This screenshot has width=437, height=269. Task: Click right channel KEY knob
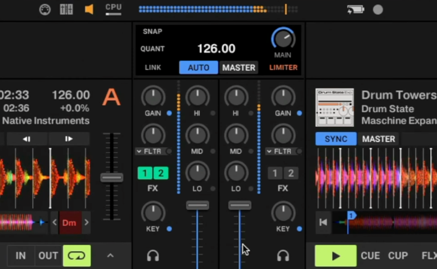pyautogui.click(x=283, y=213)
